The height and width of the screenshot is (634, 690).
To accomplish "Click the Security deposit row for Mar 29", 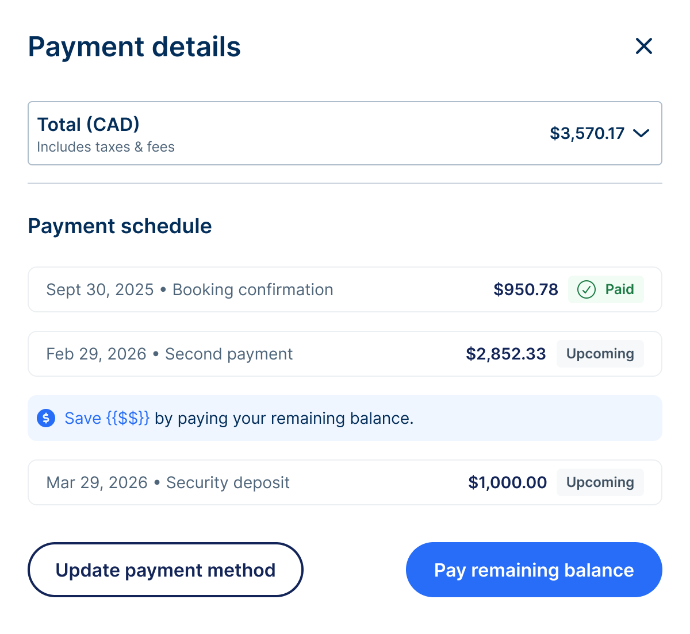I will (x=230, y=482).
